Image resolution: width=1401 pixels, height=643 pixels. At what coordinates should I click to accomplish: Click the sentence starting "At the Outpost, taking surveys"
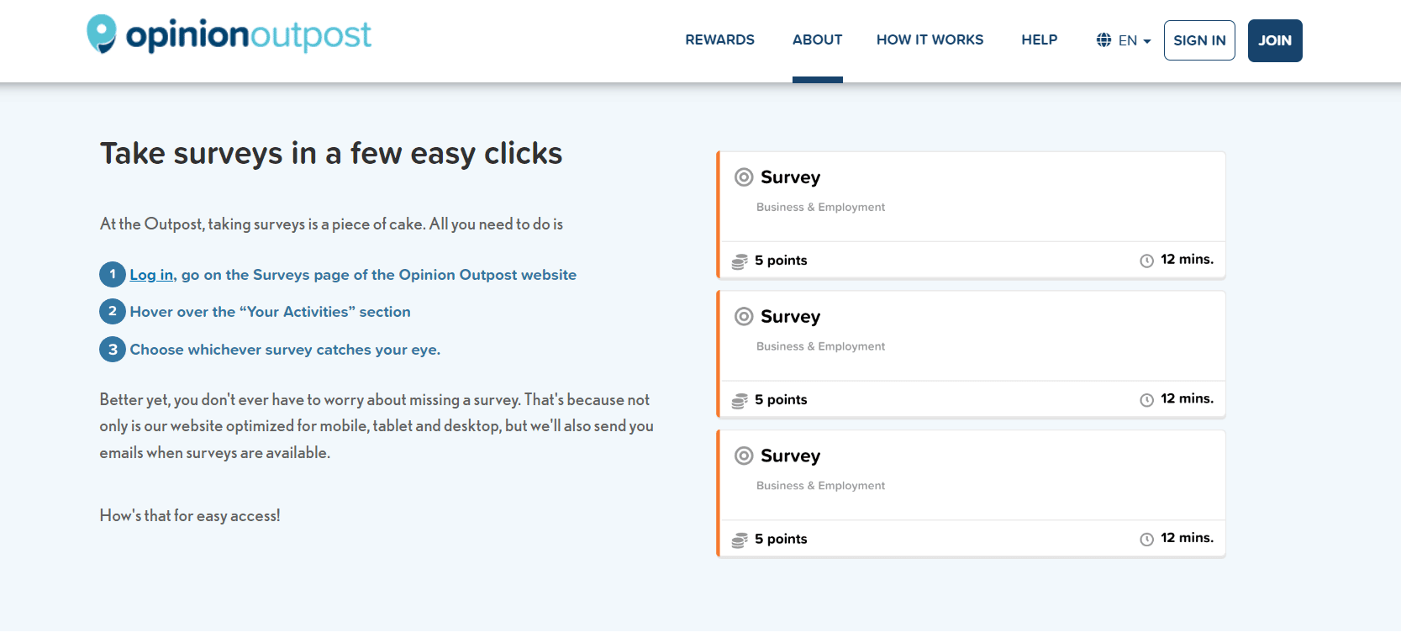pyautogui.click(x=331, y=224)
